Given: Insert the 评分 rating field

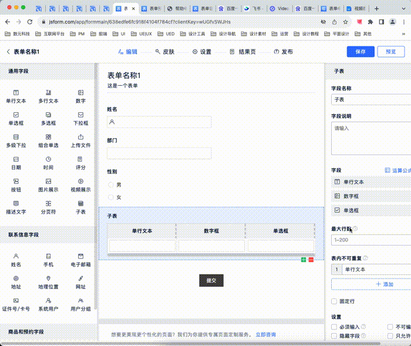Looking at the screenshot, I should (80, 163).
